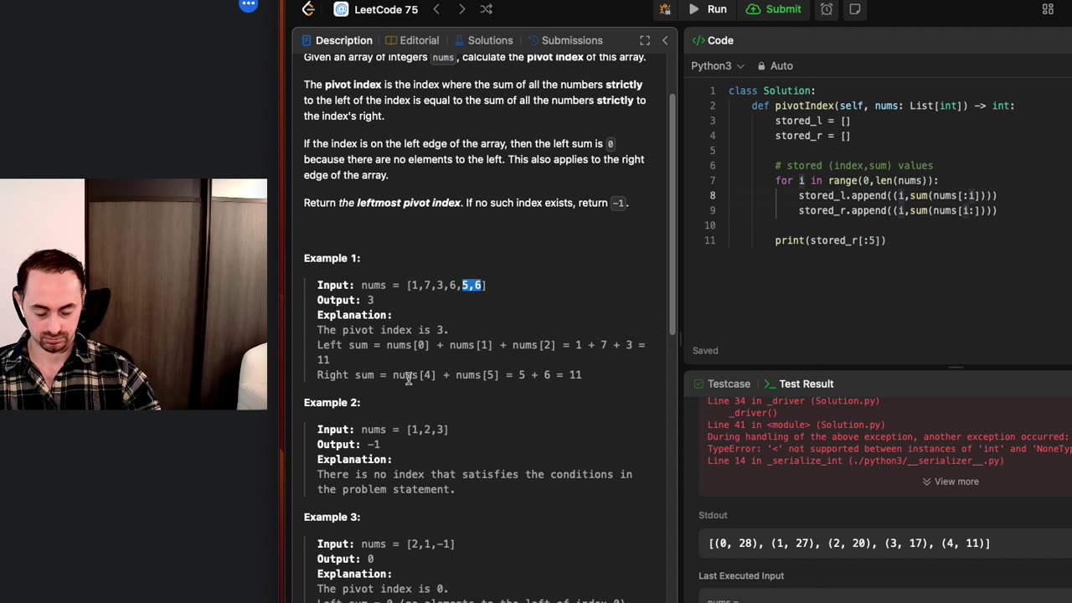This screenshot has width=1072, height=603.
Task: Click the 'Example 1:' heading
Action: [x=332, y=258]
